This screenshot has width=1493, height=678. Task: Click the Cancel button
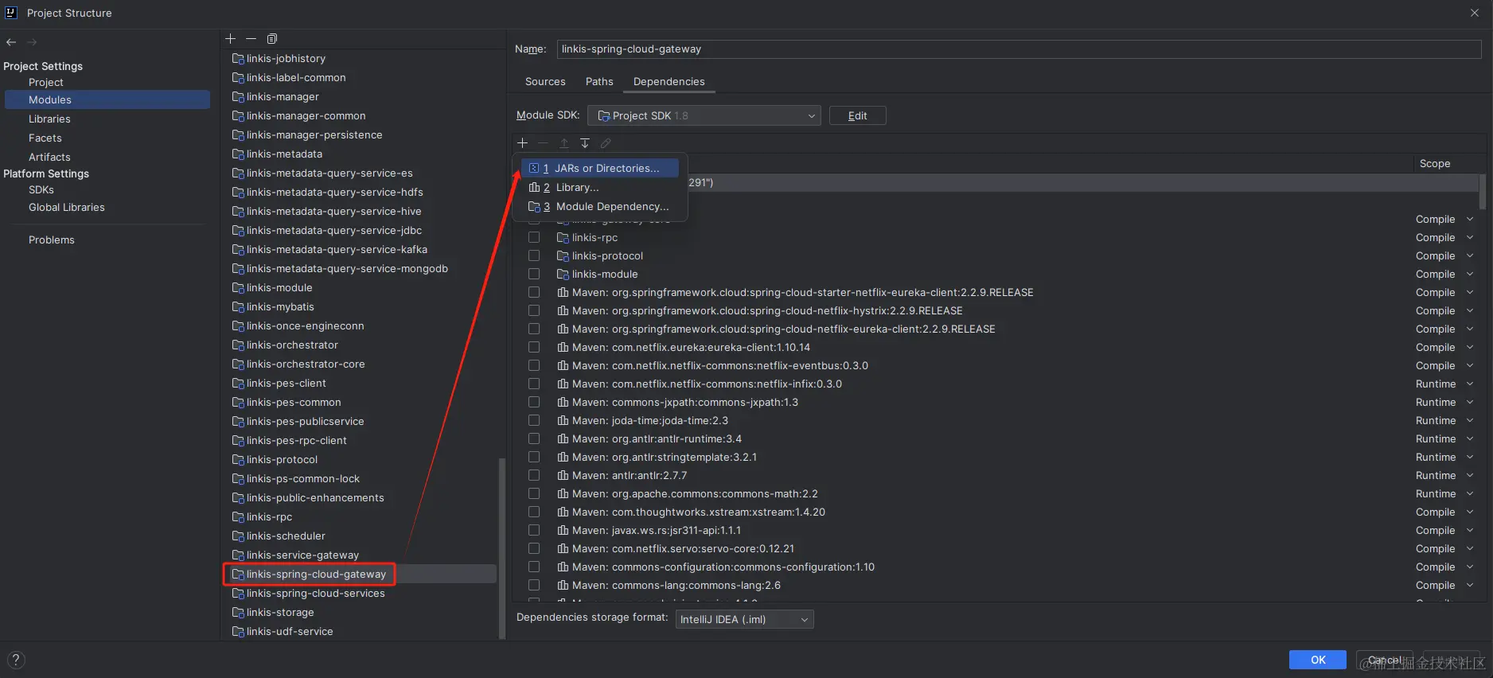(x=1385, y=660)
